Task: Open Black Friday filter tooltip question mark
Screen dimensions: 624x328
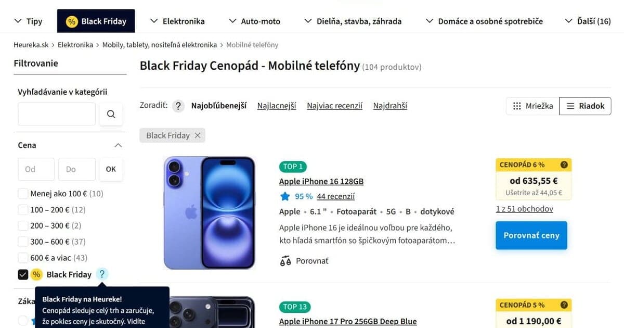Action: pos(102,274)
